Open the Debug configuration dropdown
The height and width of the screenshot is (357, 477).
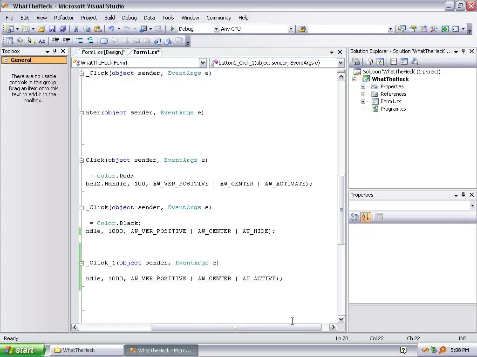[x=216, y=29]
